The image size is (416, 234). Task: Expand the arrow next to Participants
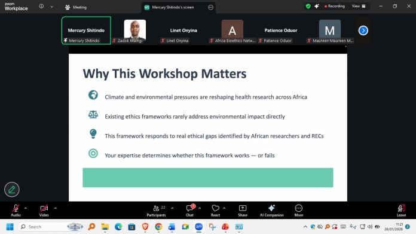coord(172,208)
